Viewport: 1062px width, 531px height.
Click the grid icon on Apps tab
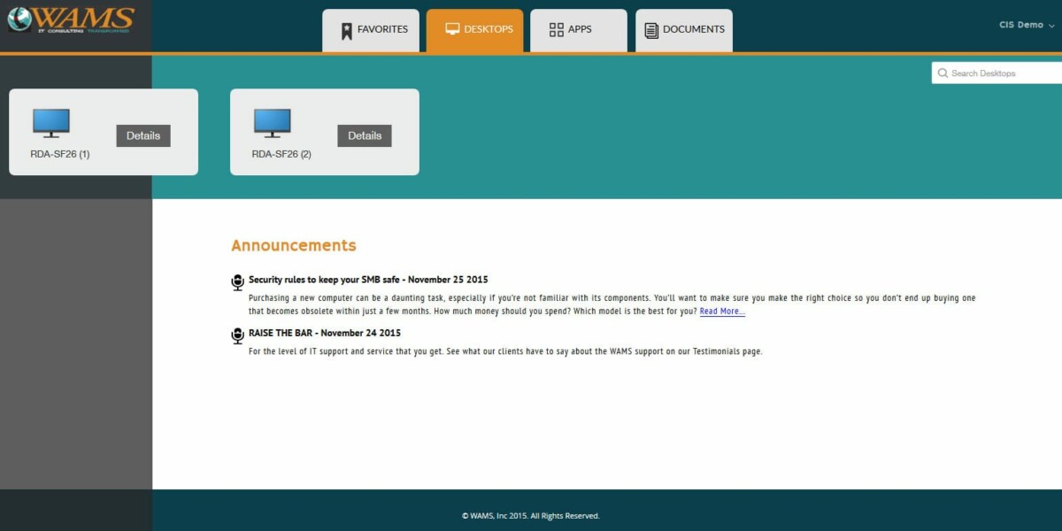click(x=557, y=30)
